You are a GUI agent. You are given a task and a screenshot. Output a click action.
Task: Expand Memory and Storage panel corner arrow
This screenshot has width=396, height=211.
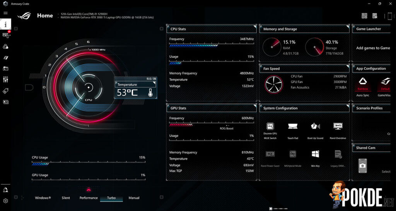tap(348, 27)
